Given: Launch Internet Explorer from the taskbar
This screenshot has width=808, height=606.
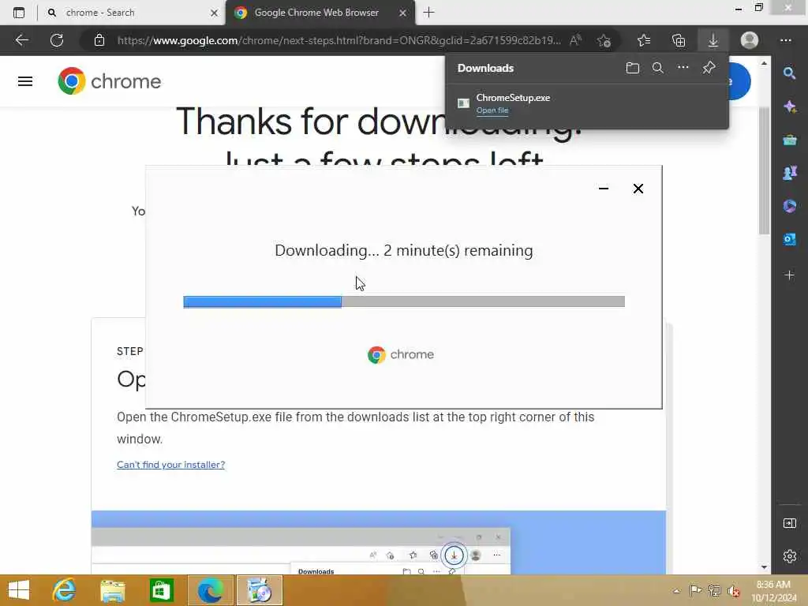Looking at the screenshot, I should 64,590.
